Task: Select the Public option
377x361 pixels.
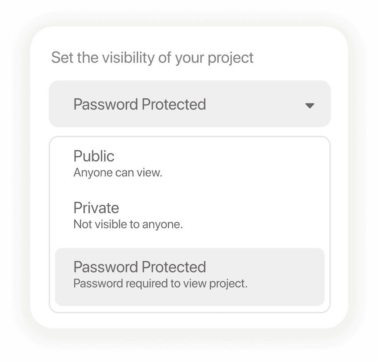Action: click(190, 163)
